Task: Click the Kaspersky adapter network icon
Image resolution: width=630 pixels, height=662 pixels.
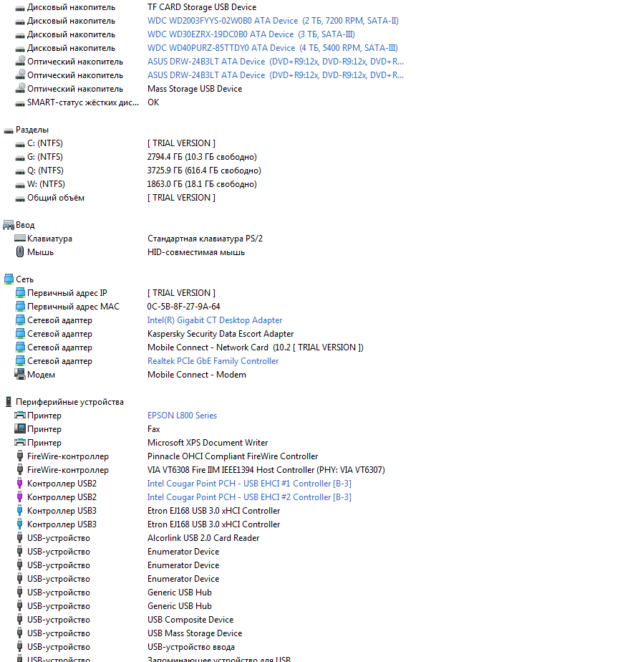Action: coord(20,334)
